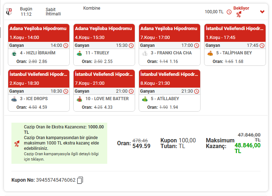Click the percent icon in the green banner
The width and height of the screenshot is (272, 196).
point(17,143)
